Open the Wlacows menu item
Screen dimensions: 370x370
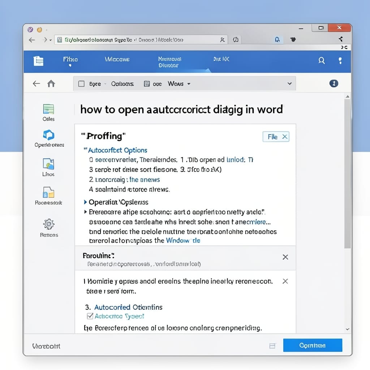click(117, 59)
